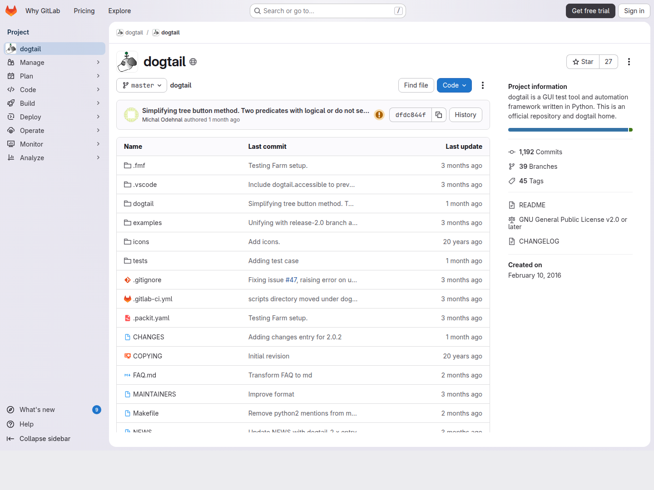Copy commit SHA with clipboard icon
The width and height of the screenshot is (654, 490).
439,115
